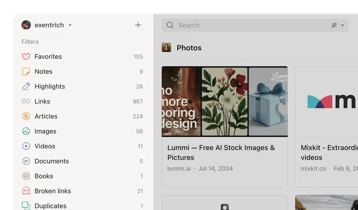Screen dimensions: 358x210
Task: Select the Favorites filter
Action: [x=82, y=57]
